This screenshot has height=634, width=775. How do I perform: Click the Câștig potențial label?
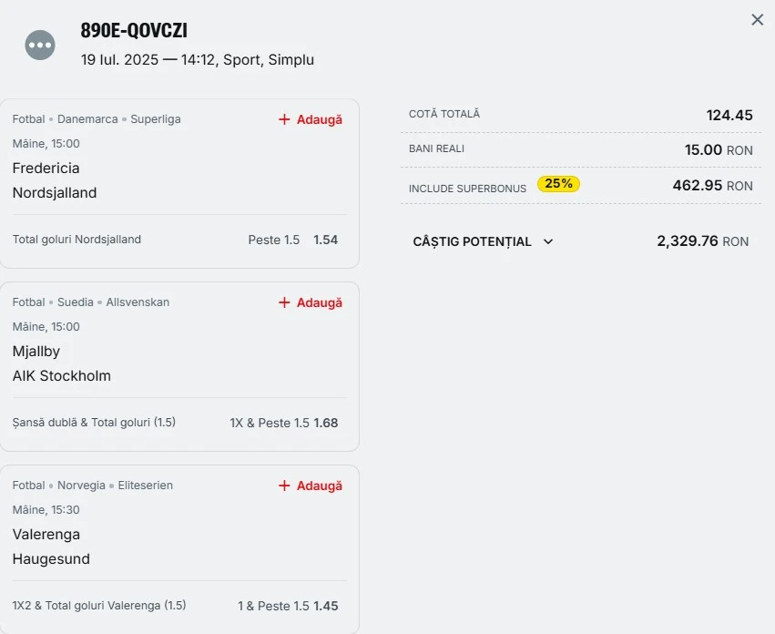pos(472,241)
